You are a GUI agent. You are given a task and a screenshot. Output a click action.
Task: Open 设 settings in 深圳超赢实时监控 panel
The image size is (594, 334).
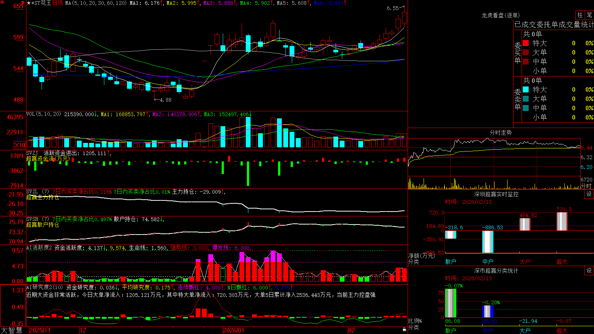[x=589, y=194]
